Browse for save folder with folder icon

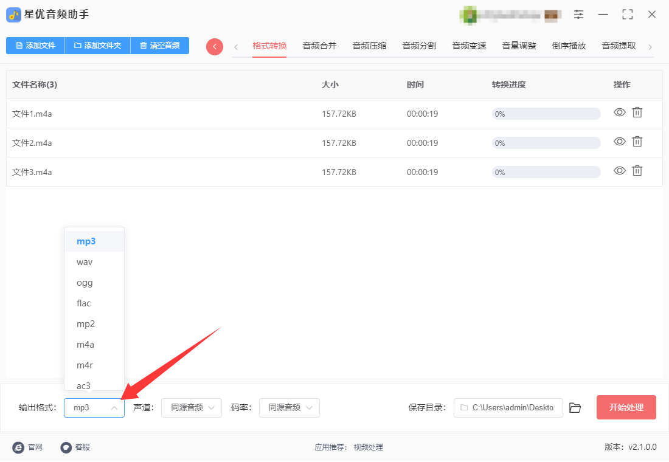coord(575,408)
